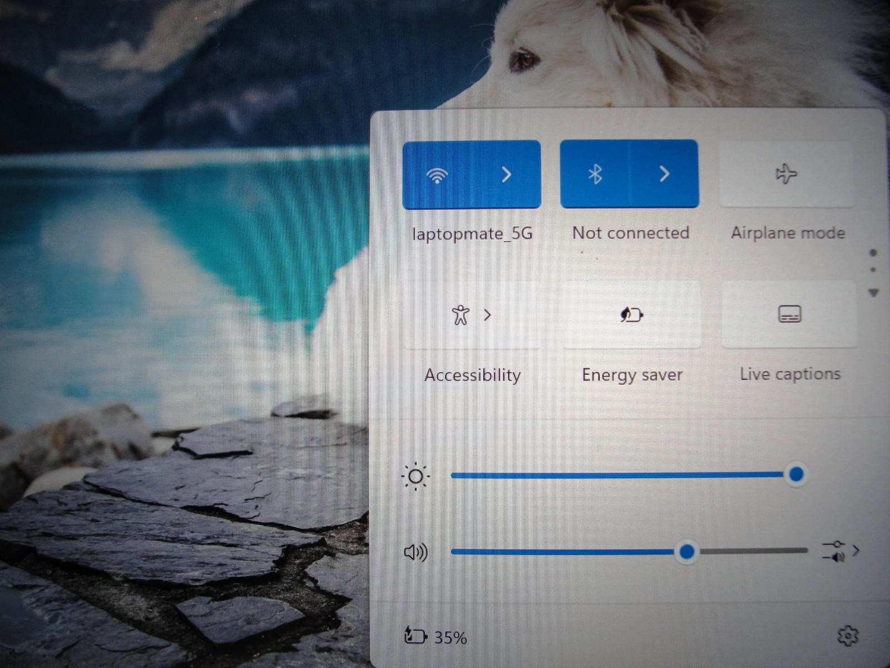The height and width of the screenshot is (668, 890).
Task: Turn on Energy saver
Action: point(632,315)
